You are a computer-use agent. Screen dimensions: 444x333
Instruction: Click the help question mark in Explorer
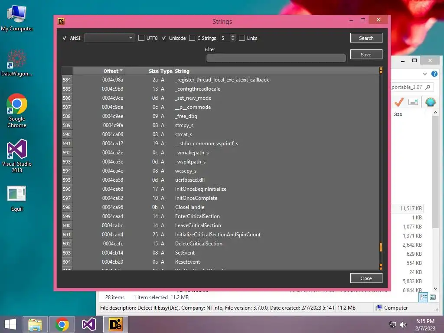pyautogui.click(x=434, y=74)
